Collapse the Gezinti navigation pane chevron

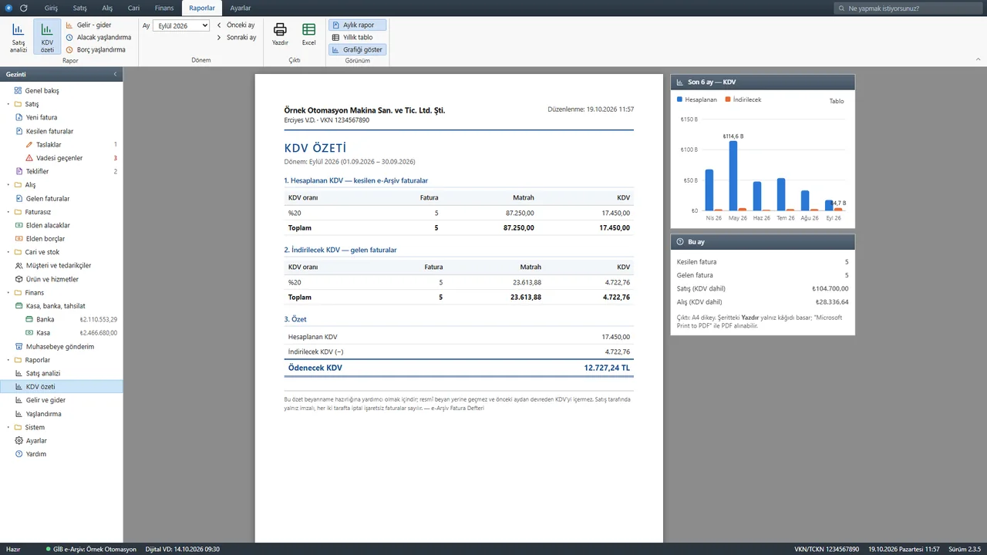pyautogui.click(x=115, y=74)
